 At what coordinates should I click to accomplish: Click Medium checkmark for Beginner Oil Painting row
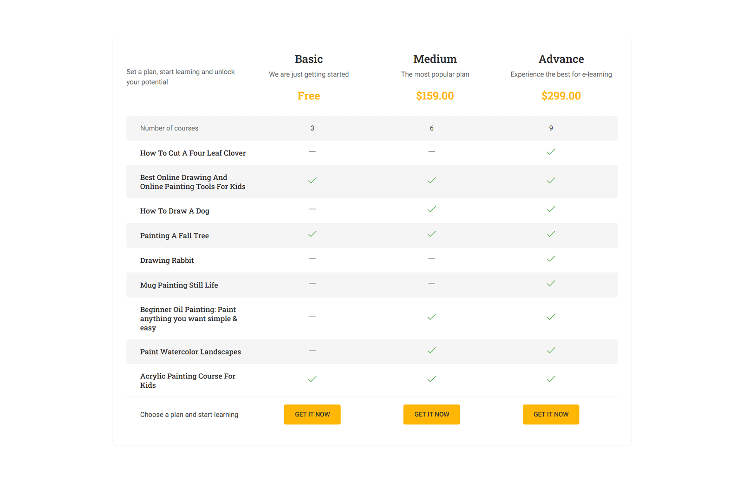pos(431,317)
